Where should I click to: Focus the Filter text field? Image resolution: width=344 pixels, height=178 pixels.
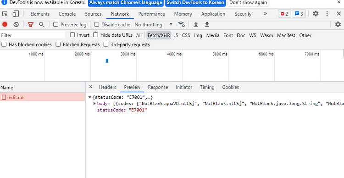[33, 35]
